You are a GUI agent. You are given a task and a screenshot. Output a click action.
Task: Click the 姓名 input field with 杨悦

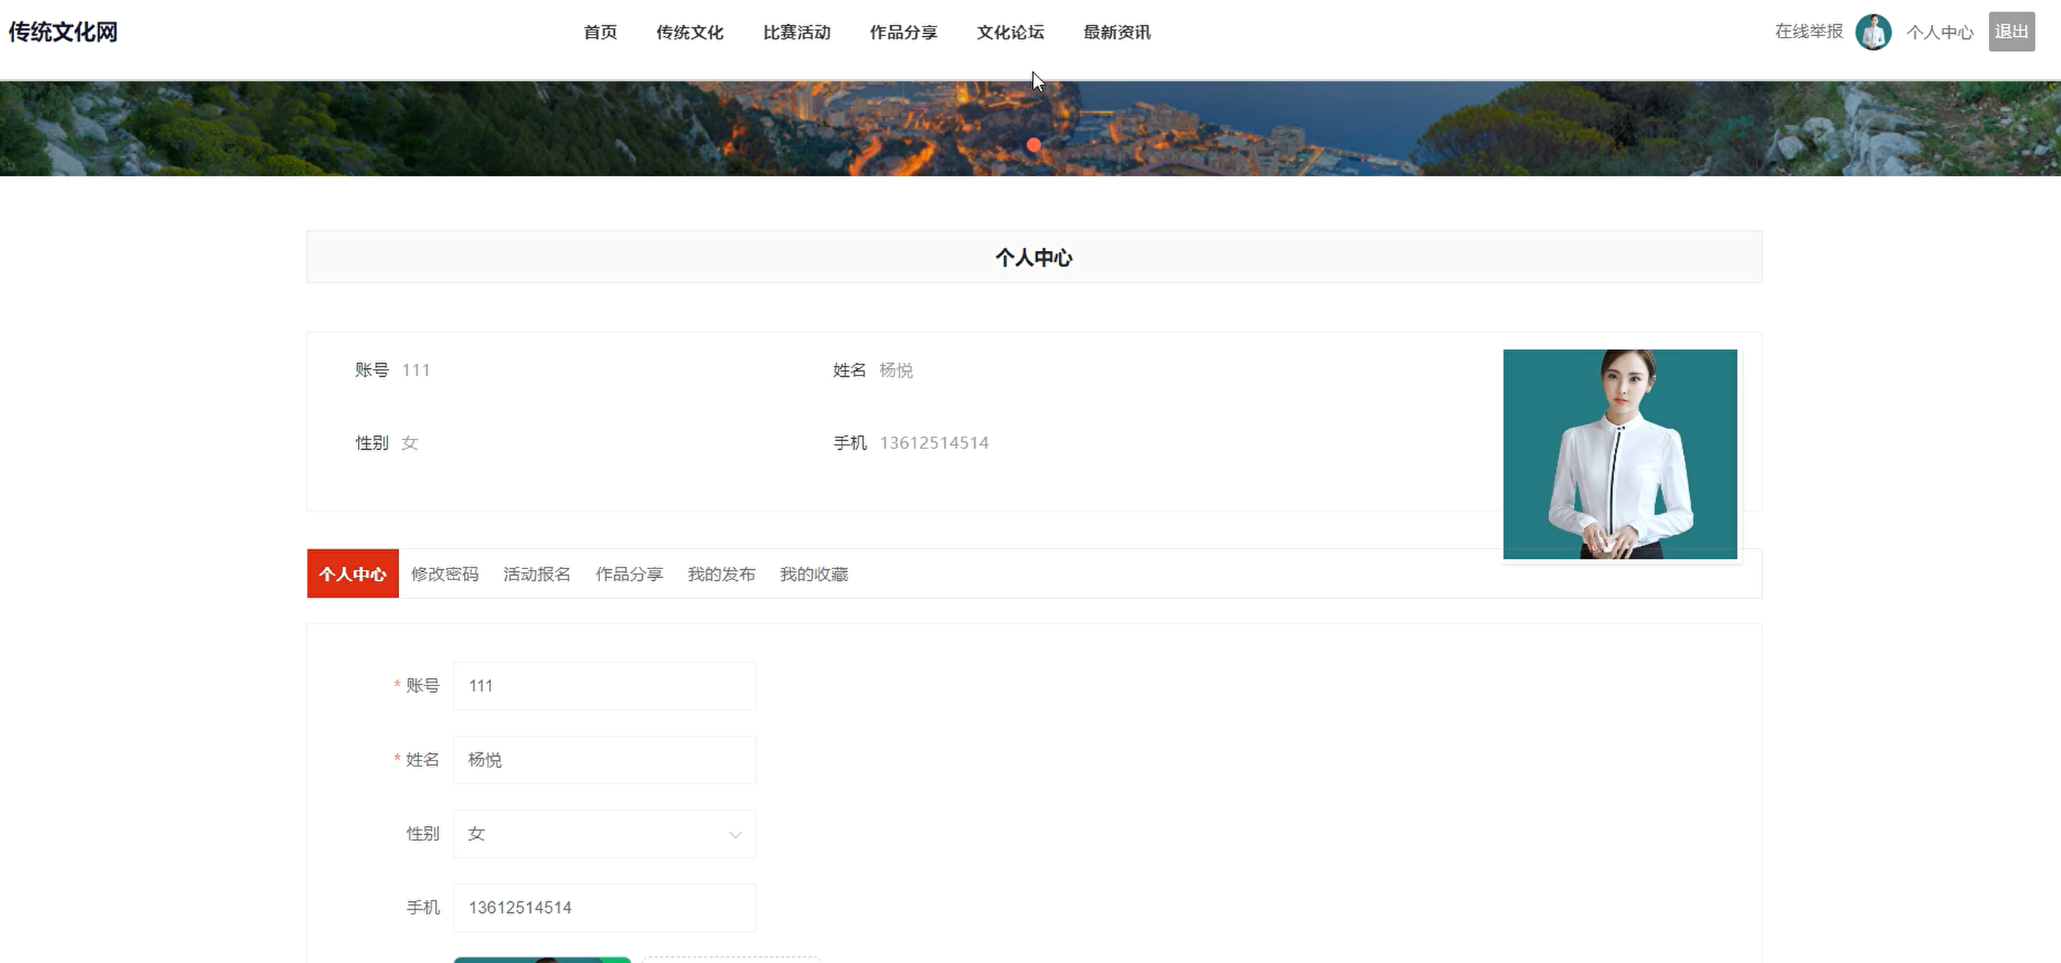[604, 760]
